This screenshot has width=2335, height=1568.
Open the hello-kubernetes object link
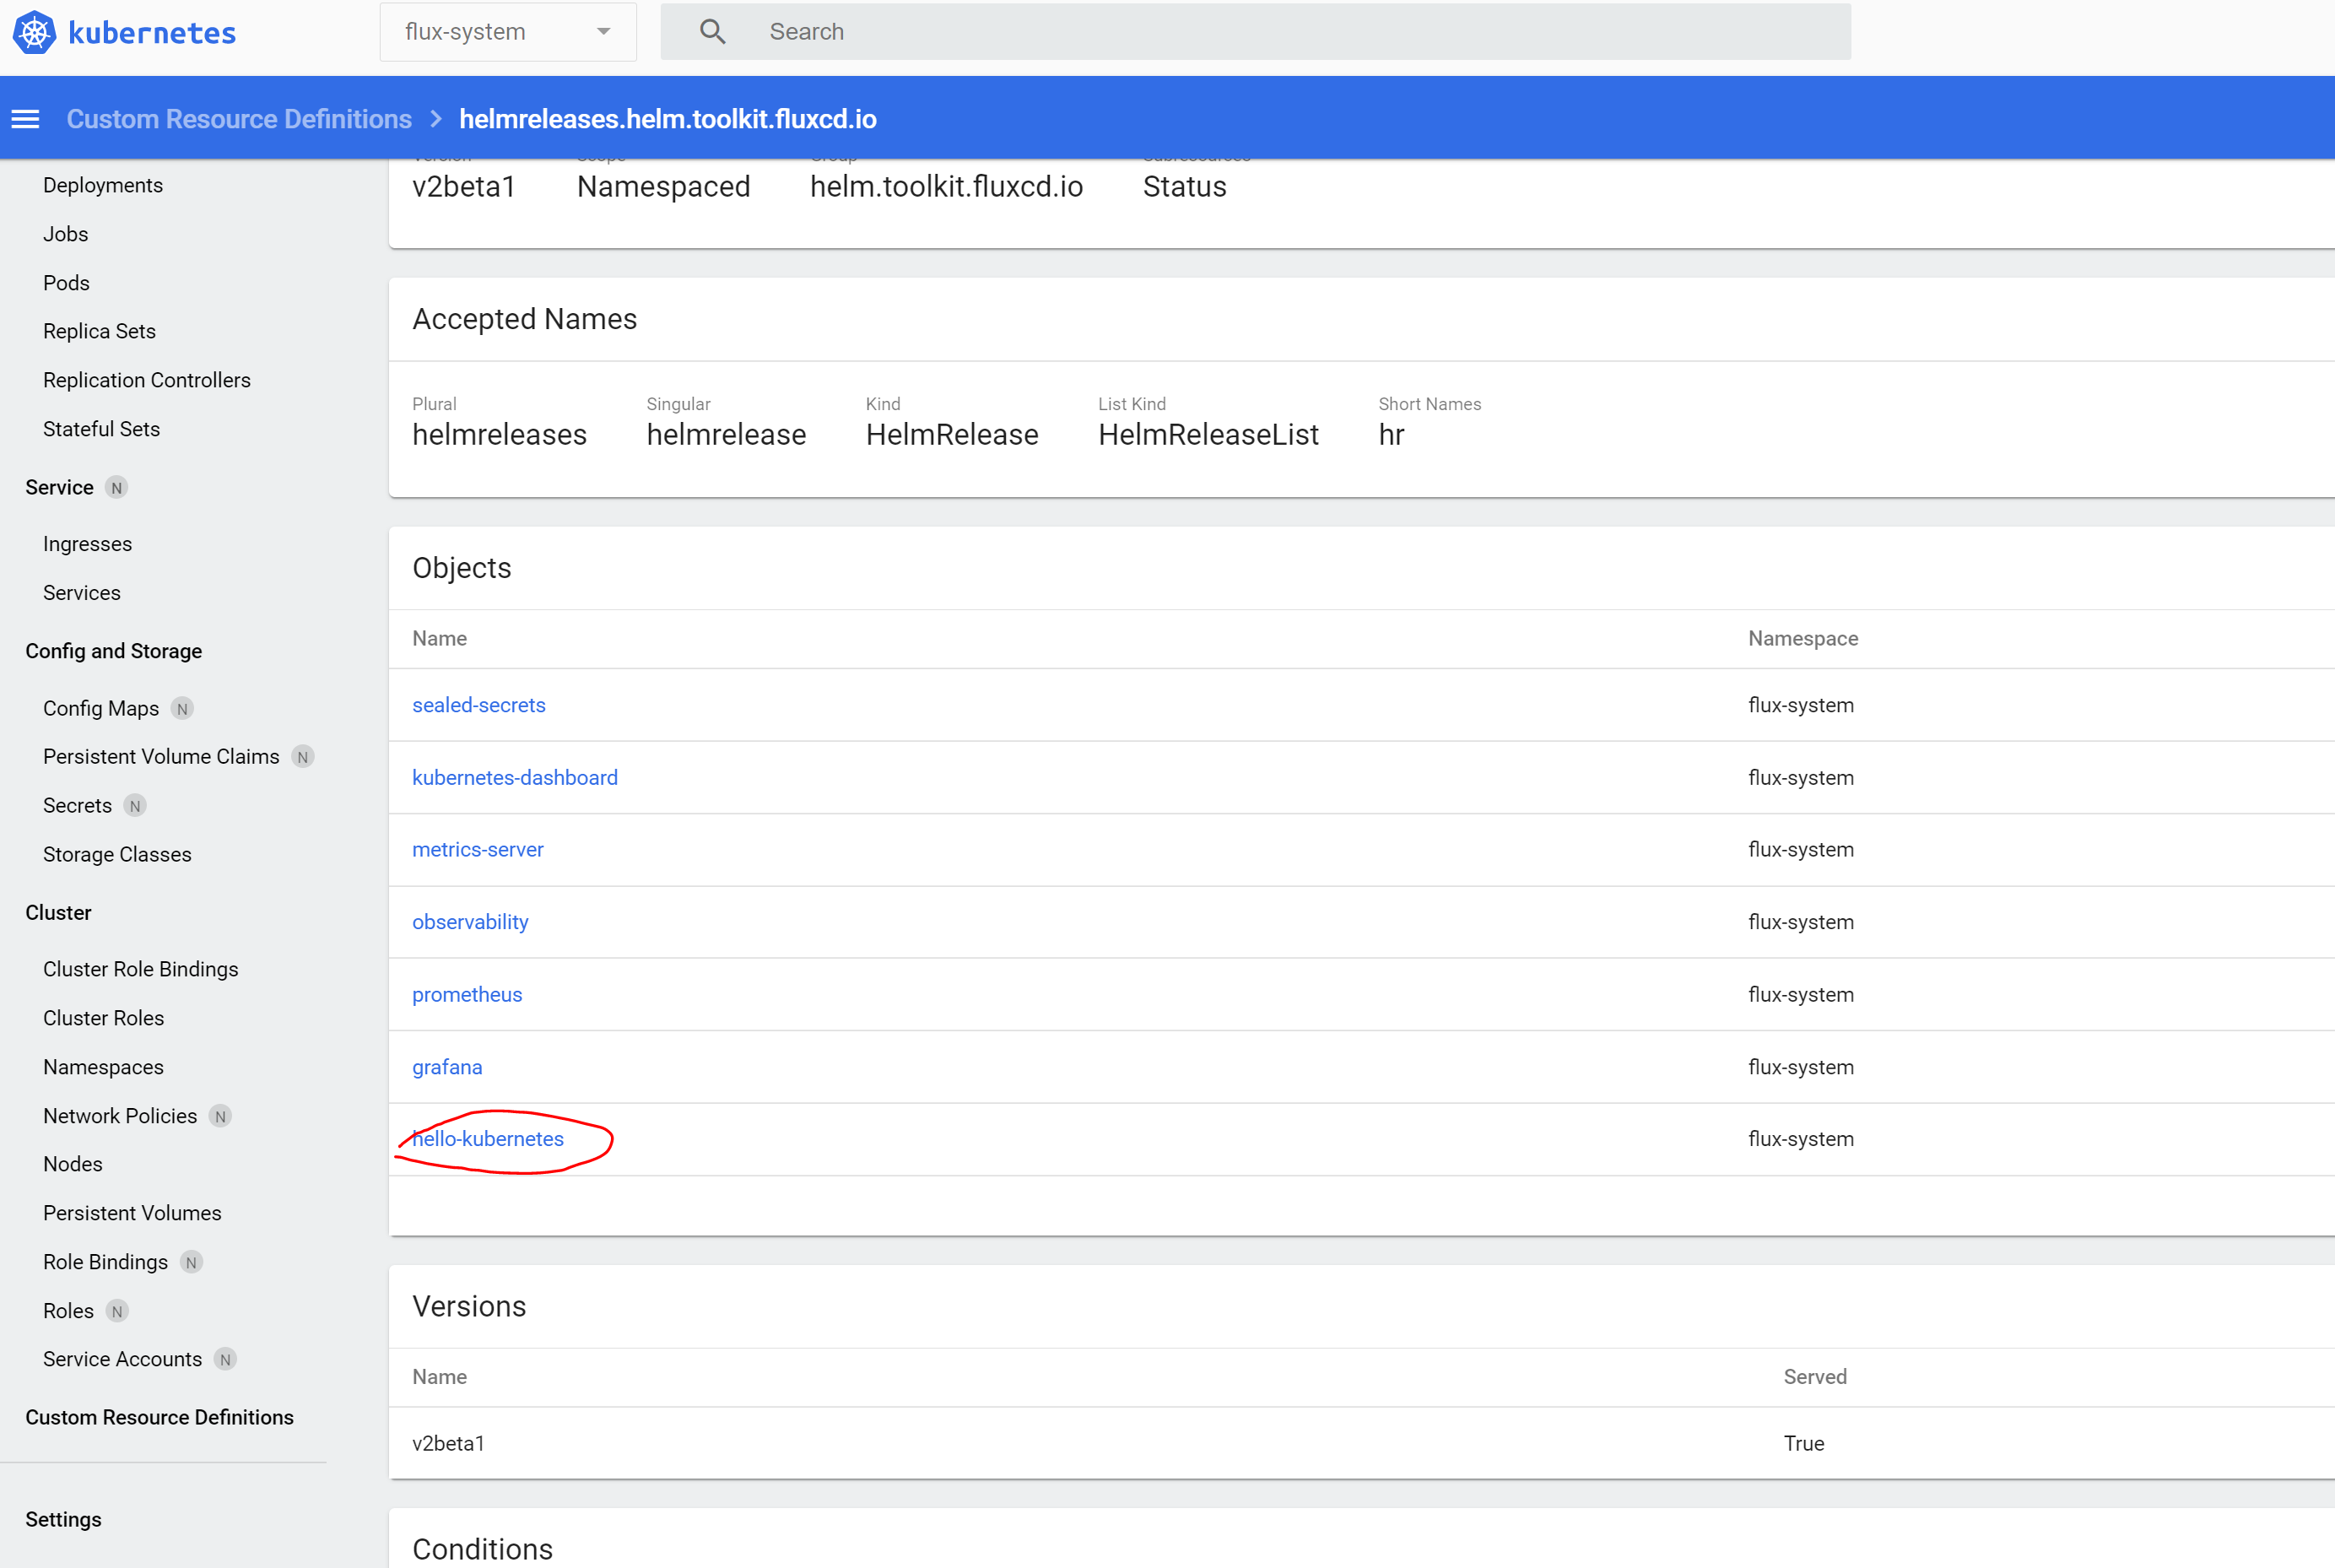coord(488,1139)
